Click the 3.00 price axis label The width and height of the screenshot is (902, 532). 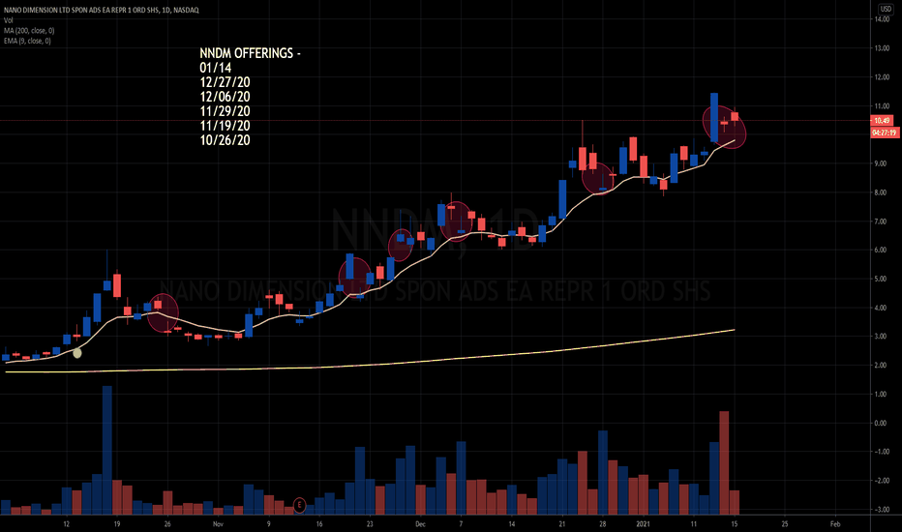[882, 337]
